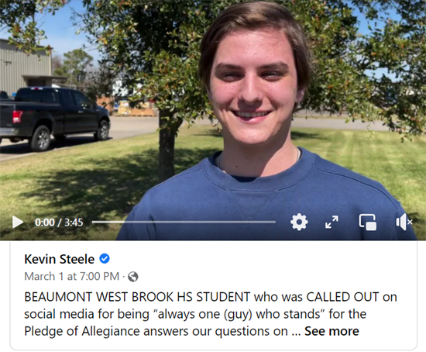The height and width of the screenshot is (352, 426).
Task: Click the 3:45 total duration label
Action: (x=74, y=223)
